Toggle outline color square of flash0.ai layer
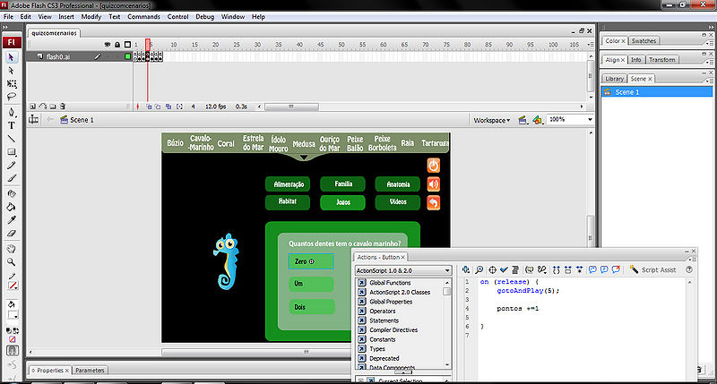717x384 pixels. tap(127, 56)
